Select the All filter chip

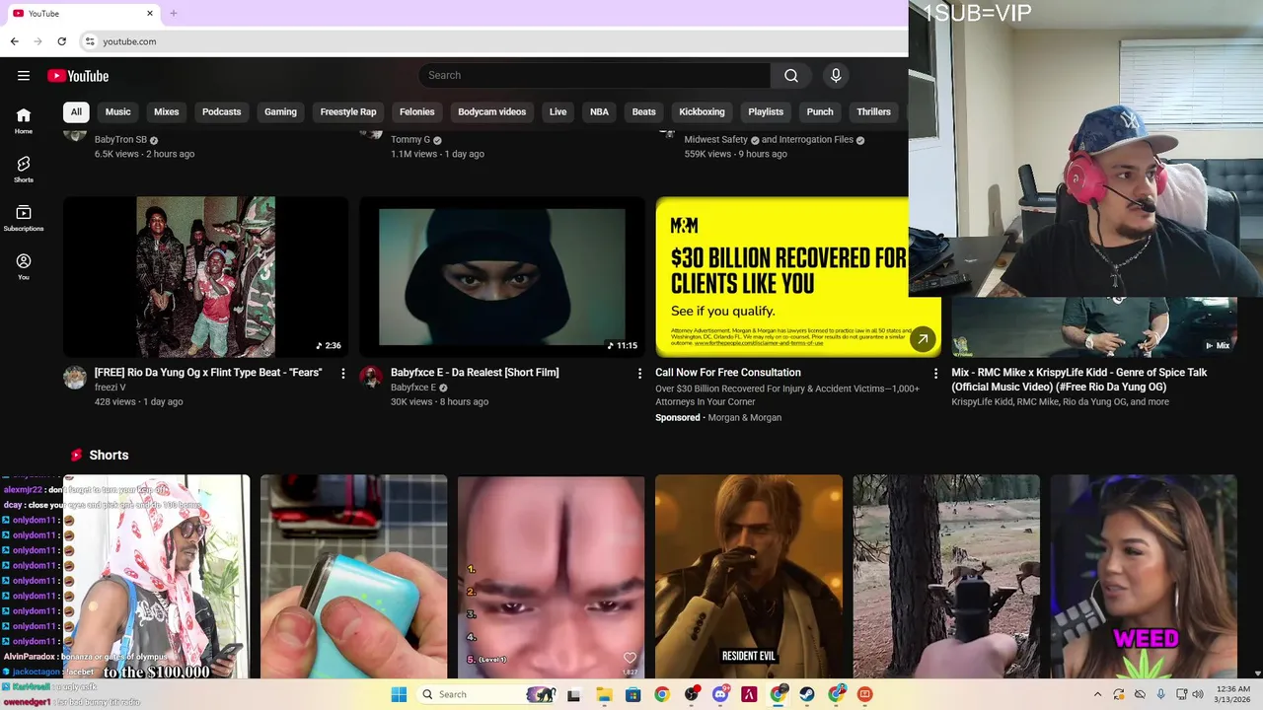[76, 111]
